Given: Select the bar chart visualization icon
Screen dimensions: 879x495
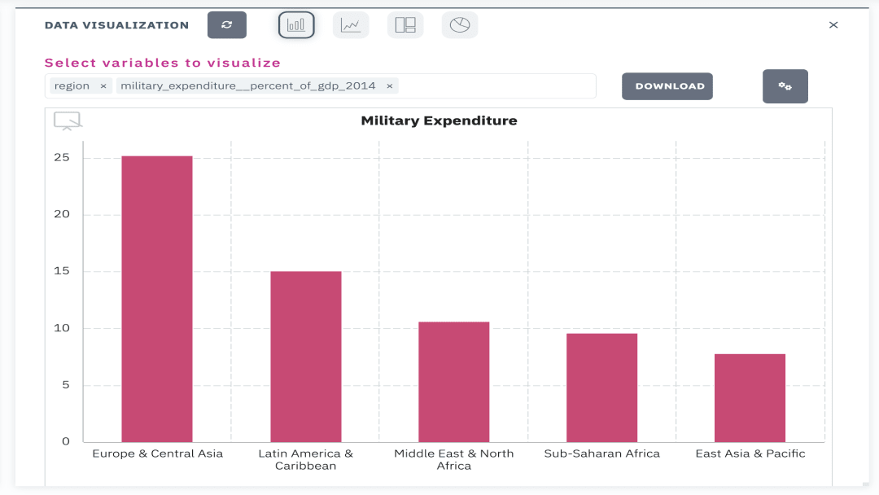Looking at the screenshot, I should (296, 24).
